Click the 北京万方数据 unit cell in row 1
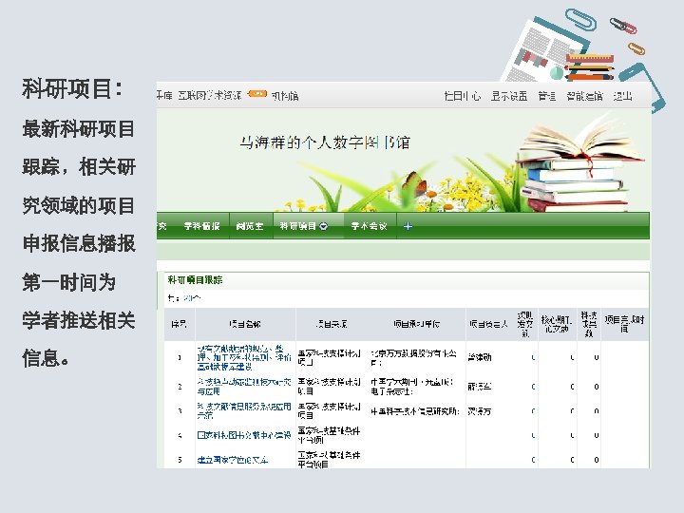Screen dimensions: 684x513 (x=413, y=358)
